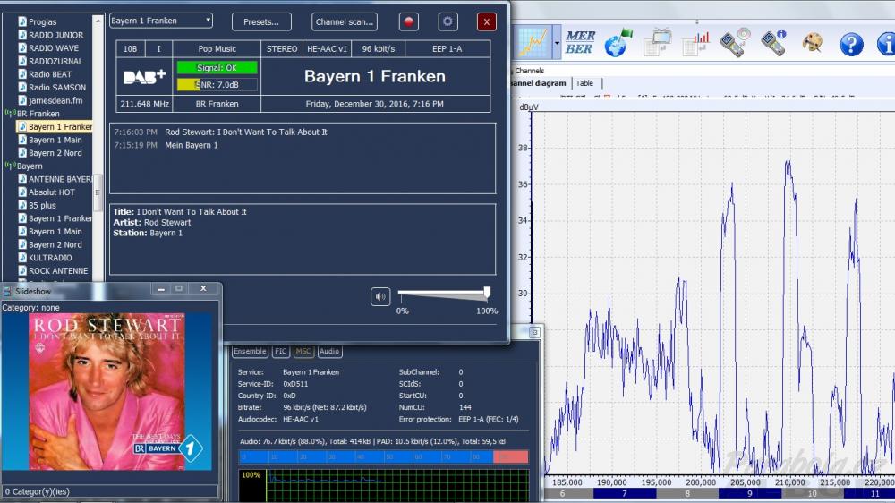Click the 211.648 MHz frequency cell
Viewport: 895px width, 503px height.
point(144,104)
